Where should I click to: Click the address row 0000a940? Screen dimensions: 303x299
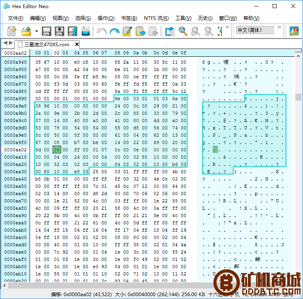tap(15, 62)
